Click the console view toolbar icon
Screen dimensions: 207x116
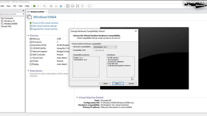pos(89,6)
